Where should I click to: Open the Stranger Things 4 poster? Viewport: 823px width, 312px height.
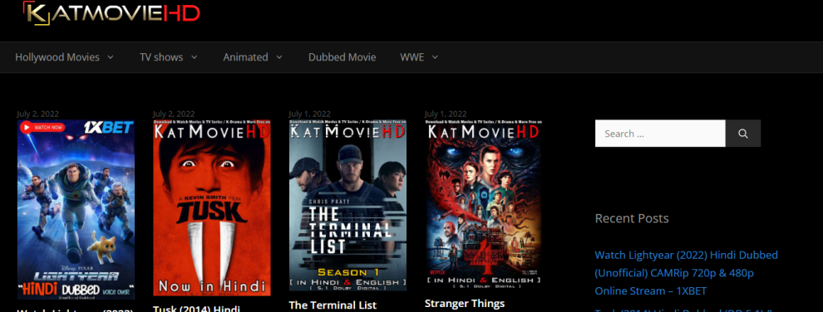coord(483,203)
